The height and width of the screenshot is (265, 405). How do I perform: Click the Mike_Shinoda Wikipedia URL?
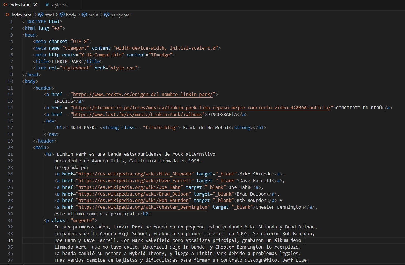click(x=135, y=174)
